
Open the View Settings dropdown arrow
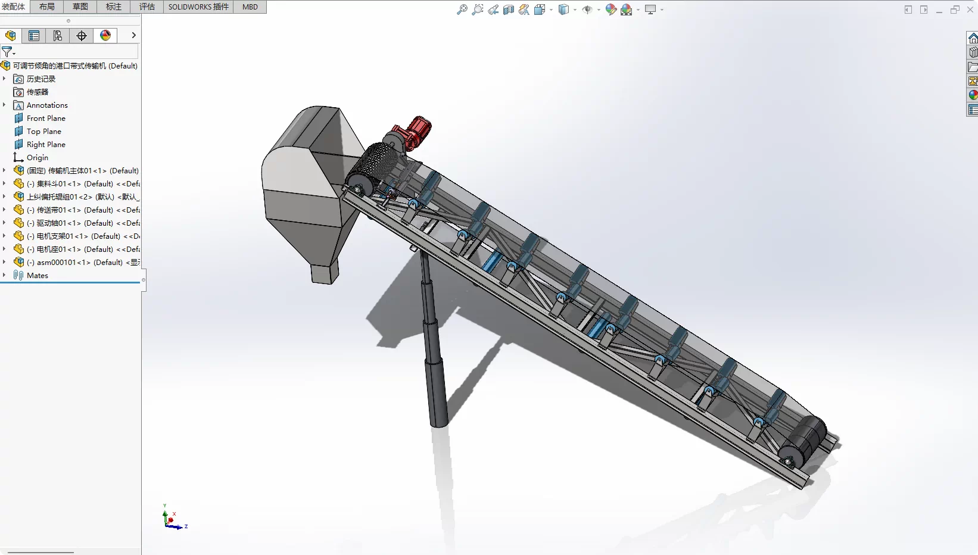(662, 10)
